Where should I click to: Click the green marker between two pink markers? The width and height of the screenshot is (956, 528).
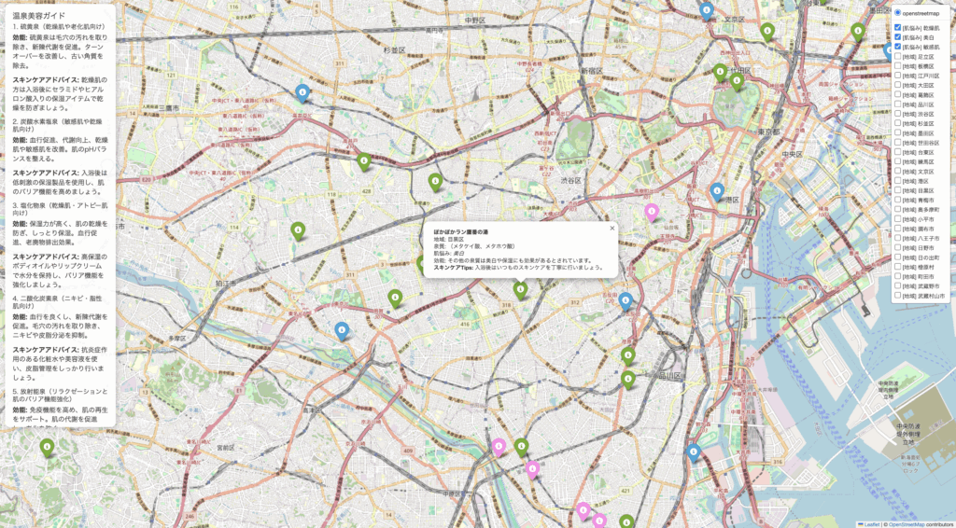(x=521, y=447)
